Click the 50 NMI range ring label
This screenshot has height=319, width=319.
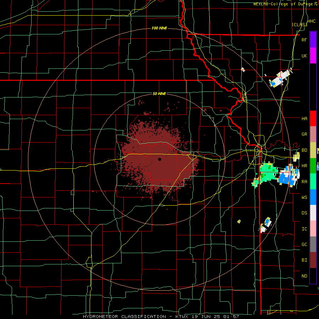[159, 94]
